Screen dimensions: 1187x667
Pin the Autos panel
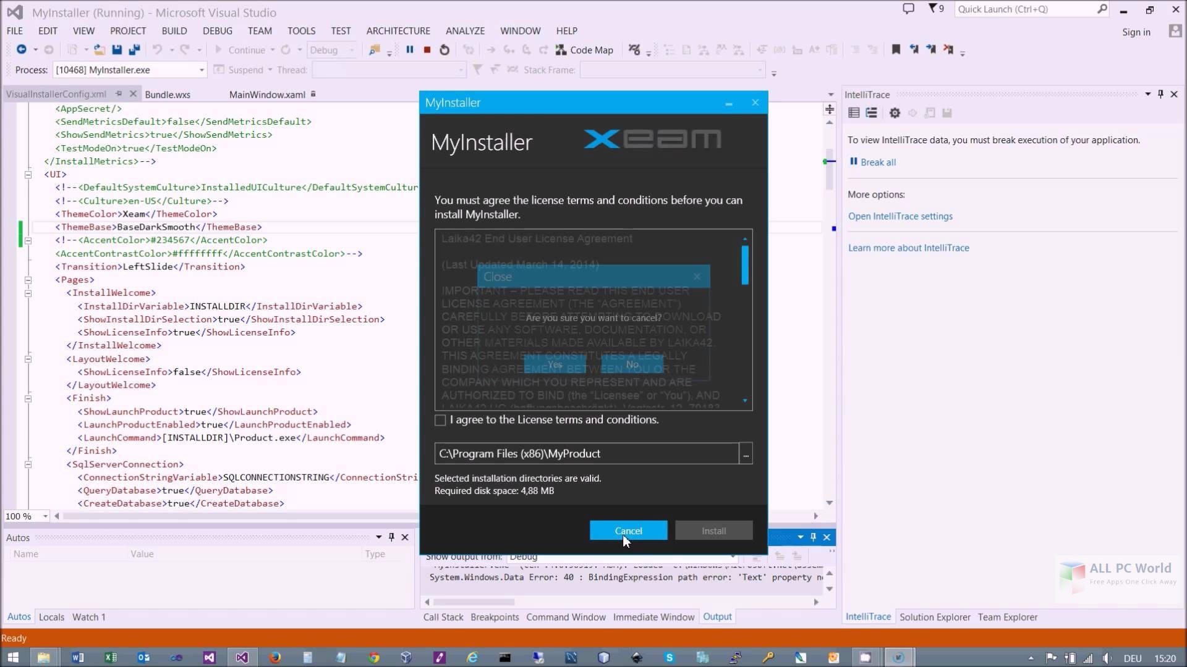coord(391,537)
